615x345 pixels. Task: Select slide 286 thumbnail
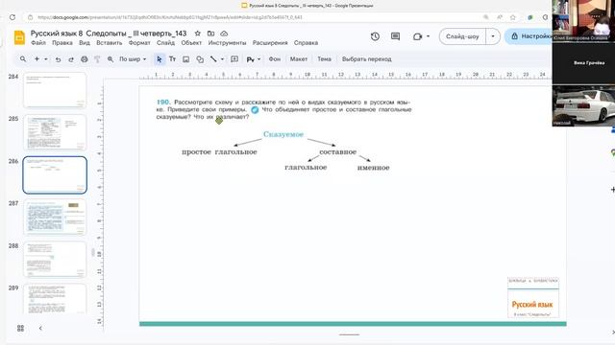(x=55, y=174)
